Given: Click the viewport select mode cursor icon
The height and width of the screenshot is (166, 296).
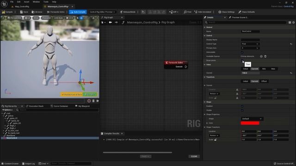Looking at the screenshot, I should [x=77, y=18].
